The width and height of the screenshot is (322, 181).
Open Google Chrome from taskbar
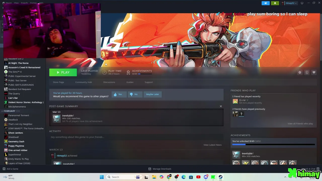coord(169,177)
